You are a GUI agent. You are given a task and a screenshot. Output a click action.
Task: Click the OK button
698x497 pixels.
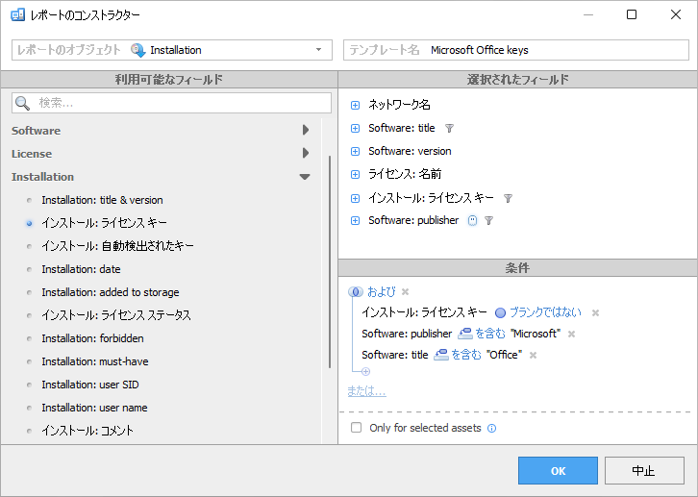558,471
